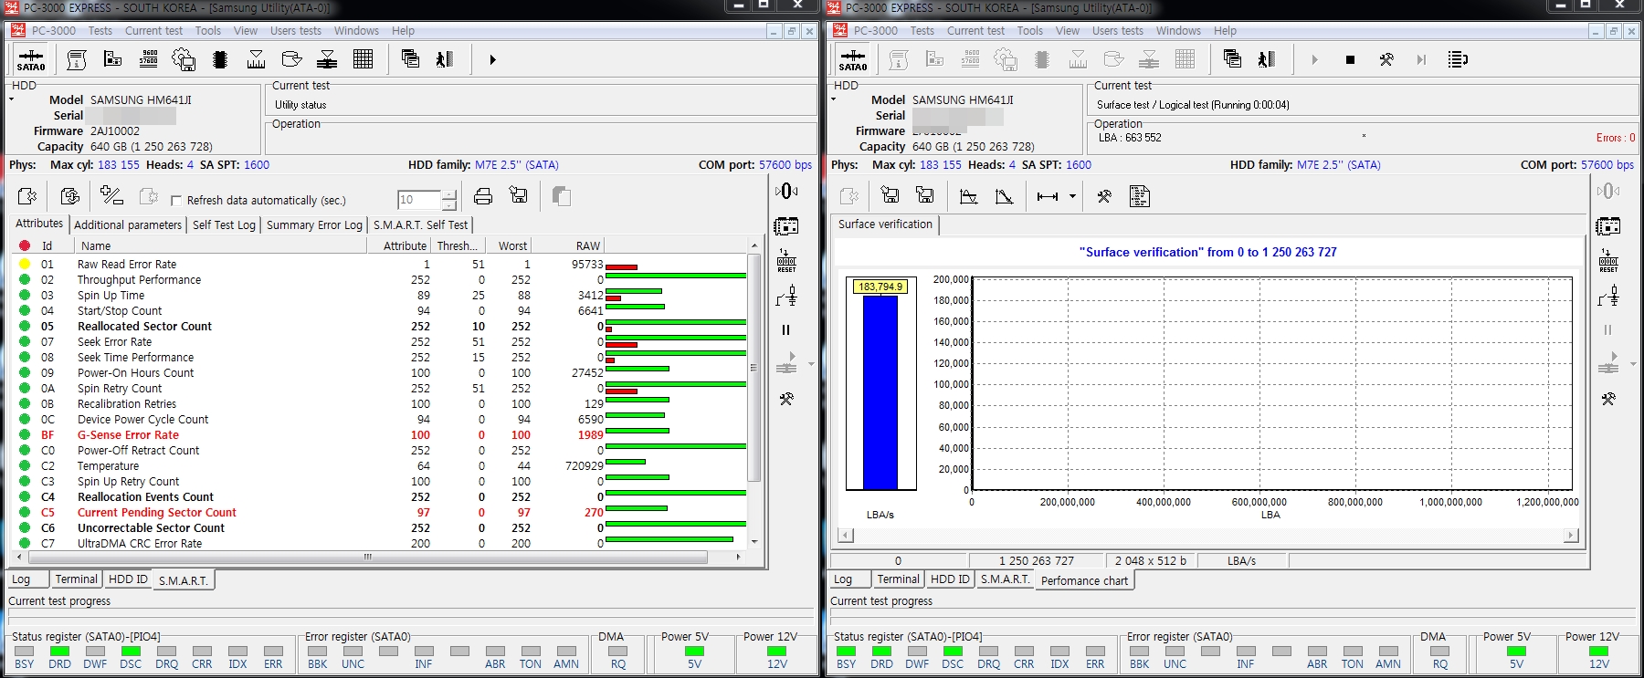
Task: Click the copy pages icon in the SMART toolbar
Action: coord(562,196)
